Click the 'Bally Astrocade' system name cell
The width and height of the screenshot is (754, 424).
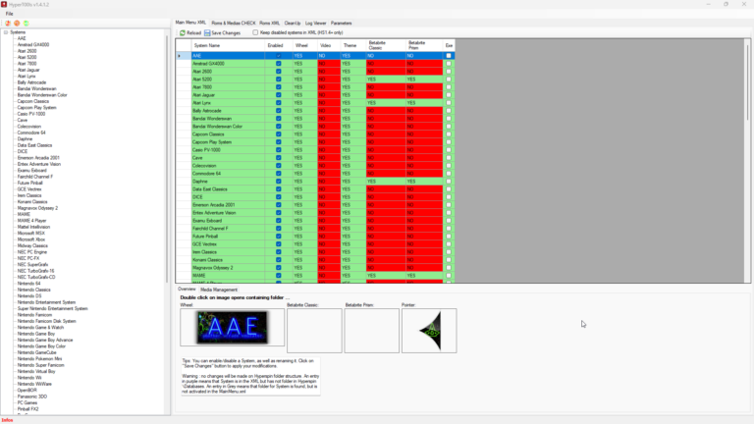228,111
